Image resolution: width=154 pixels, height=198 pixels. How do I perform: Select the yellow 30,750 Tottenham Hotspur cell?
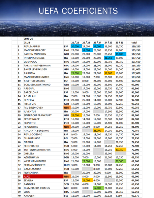tap(121, 149)
